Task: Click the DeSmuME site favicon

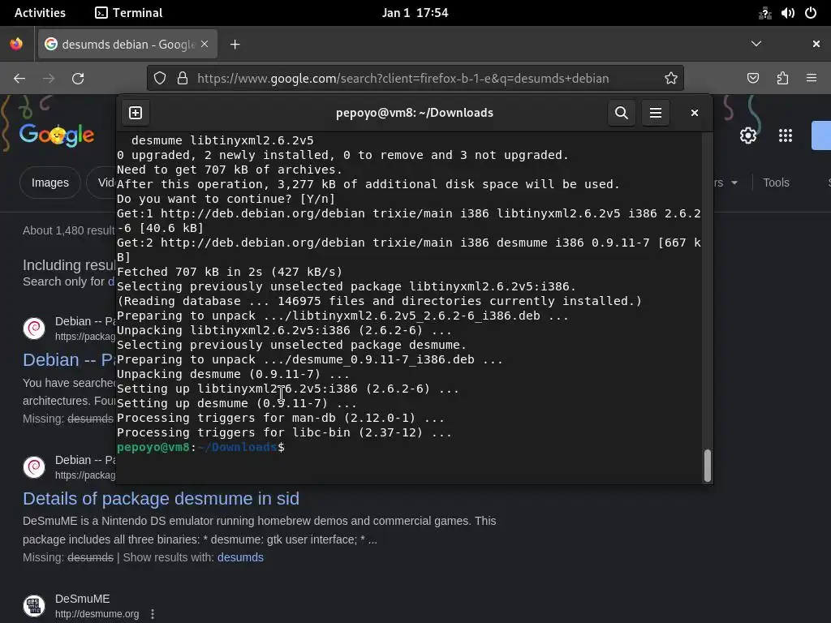Action: (x=34, y=605)
